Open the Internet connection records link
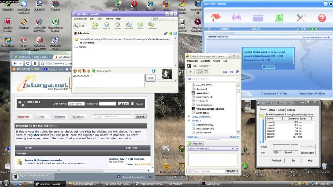Image resolution: width=333 pixels, height=187 pixels. (316, 37)
